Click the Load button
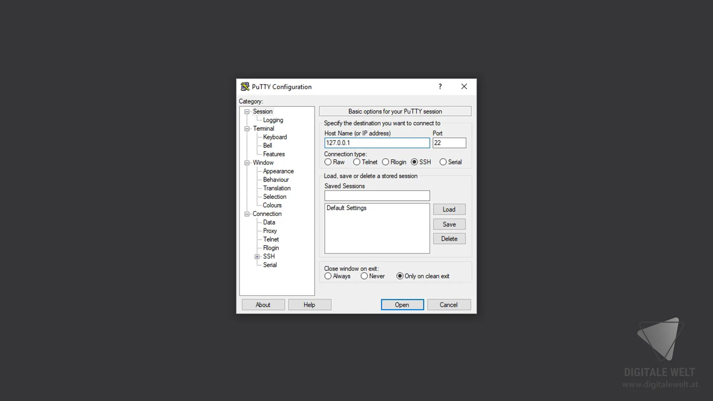The image size is (713, 401). point(449,209)
